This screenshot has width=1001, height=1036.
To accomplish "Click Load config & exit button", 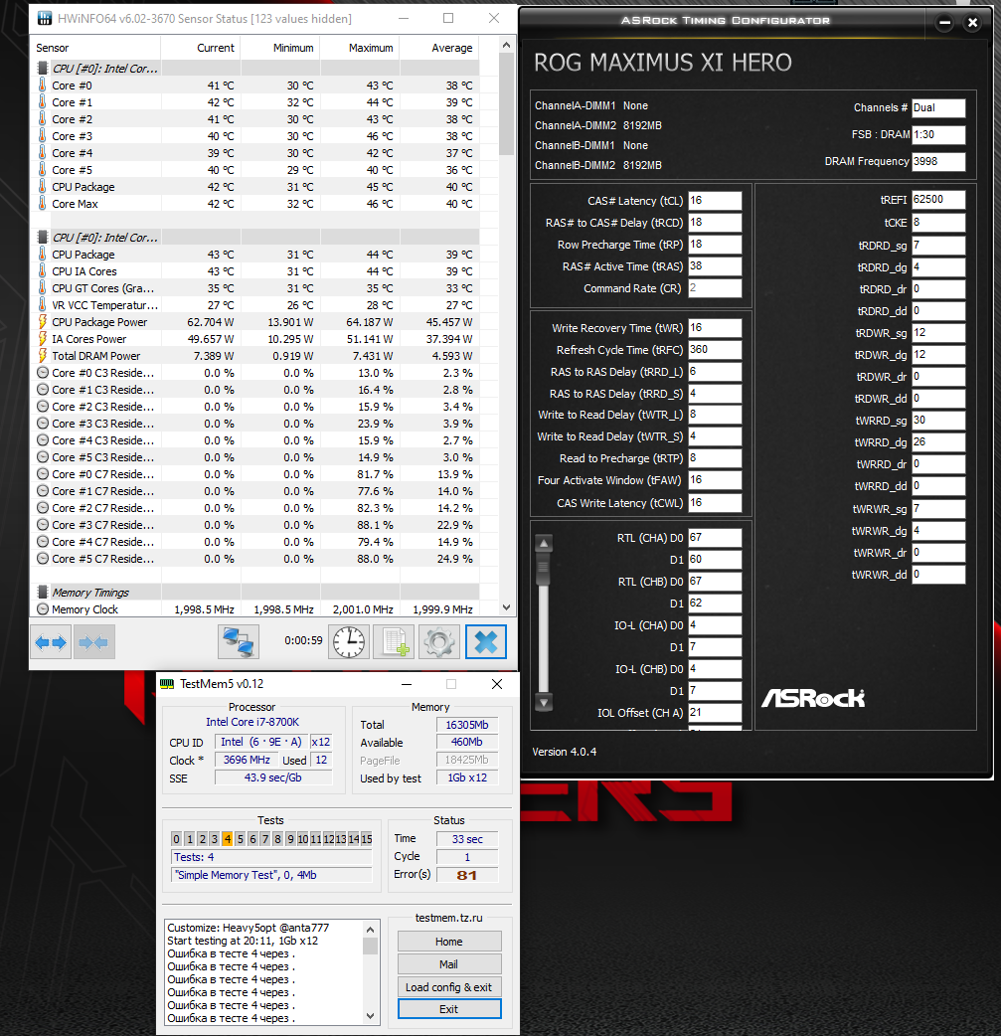I will 449,987.
